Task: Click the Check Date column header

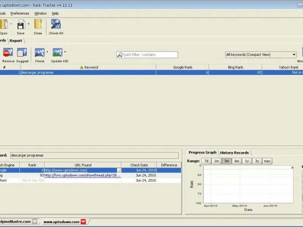Action: (139, 165)
